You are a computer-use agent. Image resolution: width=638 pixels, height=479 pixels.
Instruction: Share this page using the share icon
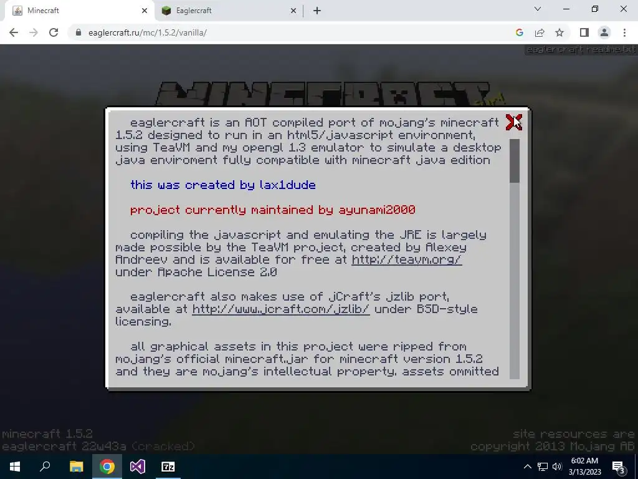(540, 32)
